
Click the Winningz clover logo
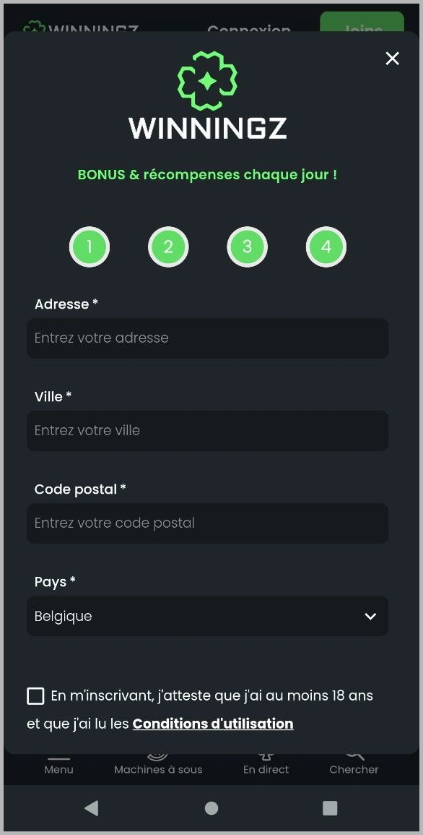coord(207,81)
